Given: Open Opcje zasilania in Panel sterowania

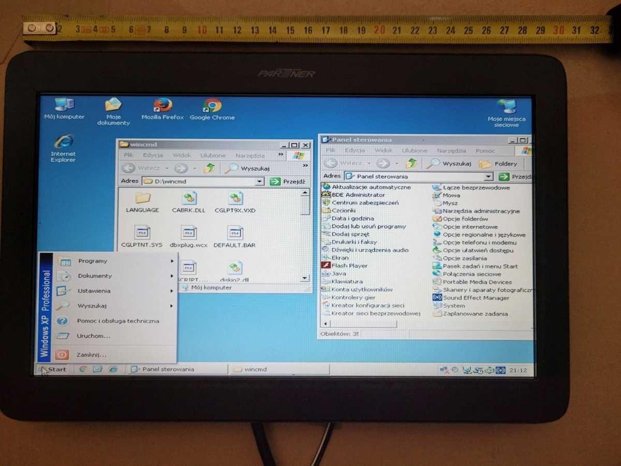Looking at the screenshot, I should click(460, 258).
